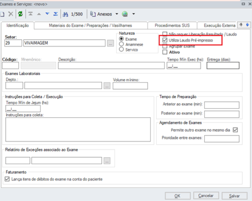Image resolution: width=252 pixels, height=201 pixels.
Task: Click the Instruções para coleta text area
Action: click(x=78, y=130)
